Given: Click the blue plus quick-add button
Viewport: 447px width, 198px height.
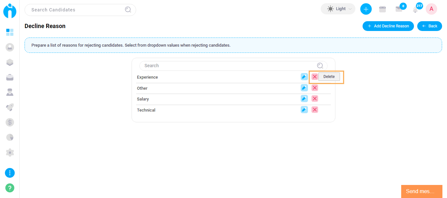Looking at the screenshot, I should click(x=366, y=9).
